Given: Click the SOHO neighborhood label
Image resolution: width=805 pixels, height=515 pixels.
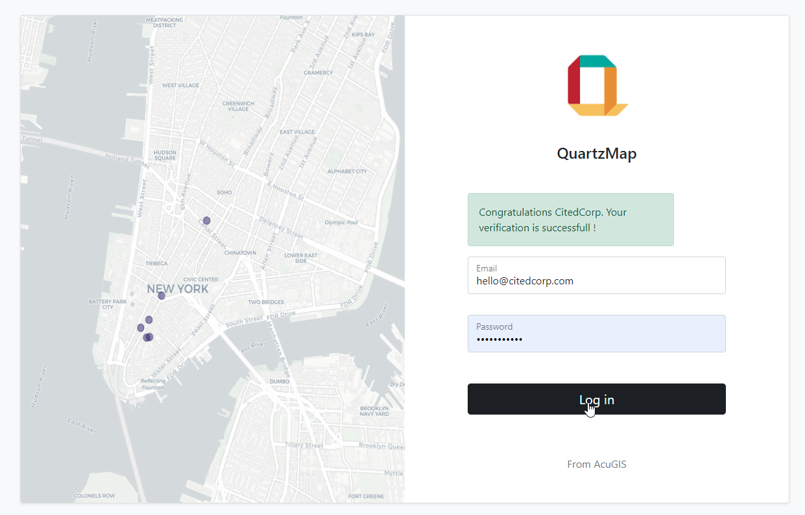Looking at the screenshot, I should 224,192.
